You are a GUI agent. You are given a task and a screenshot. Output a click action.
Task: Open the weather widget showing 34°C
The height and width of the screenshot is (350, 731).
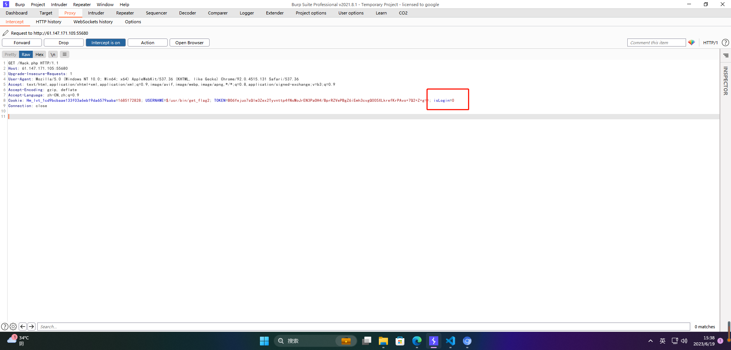click(18, 340)
